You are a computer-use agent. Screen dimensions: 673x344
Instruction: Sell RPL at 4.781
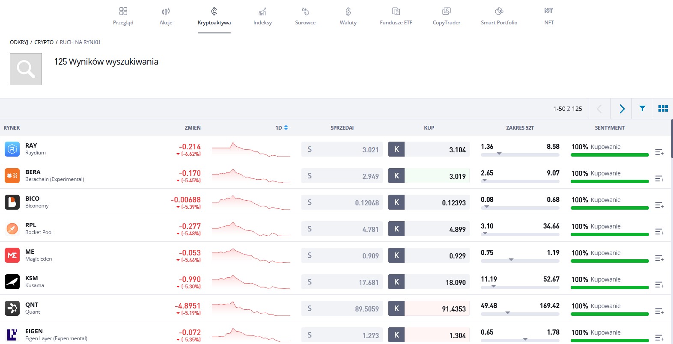click(342, 229)
